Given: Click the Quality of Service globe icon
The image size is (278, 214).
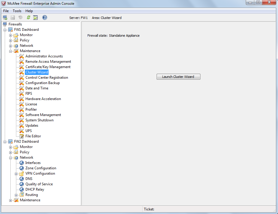Looking at the screenshot, I should click(22, 184).
